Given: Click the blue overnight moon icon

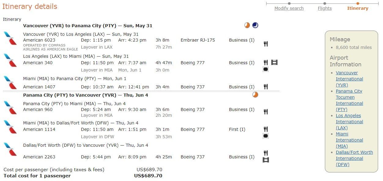Looking at the screenshot, I should pyautogui.click(x=255, y=25).
